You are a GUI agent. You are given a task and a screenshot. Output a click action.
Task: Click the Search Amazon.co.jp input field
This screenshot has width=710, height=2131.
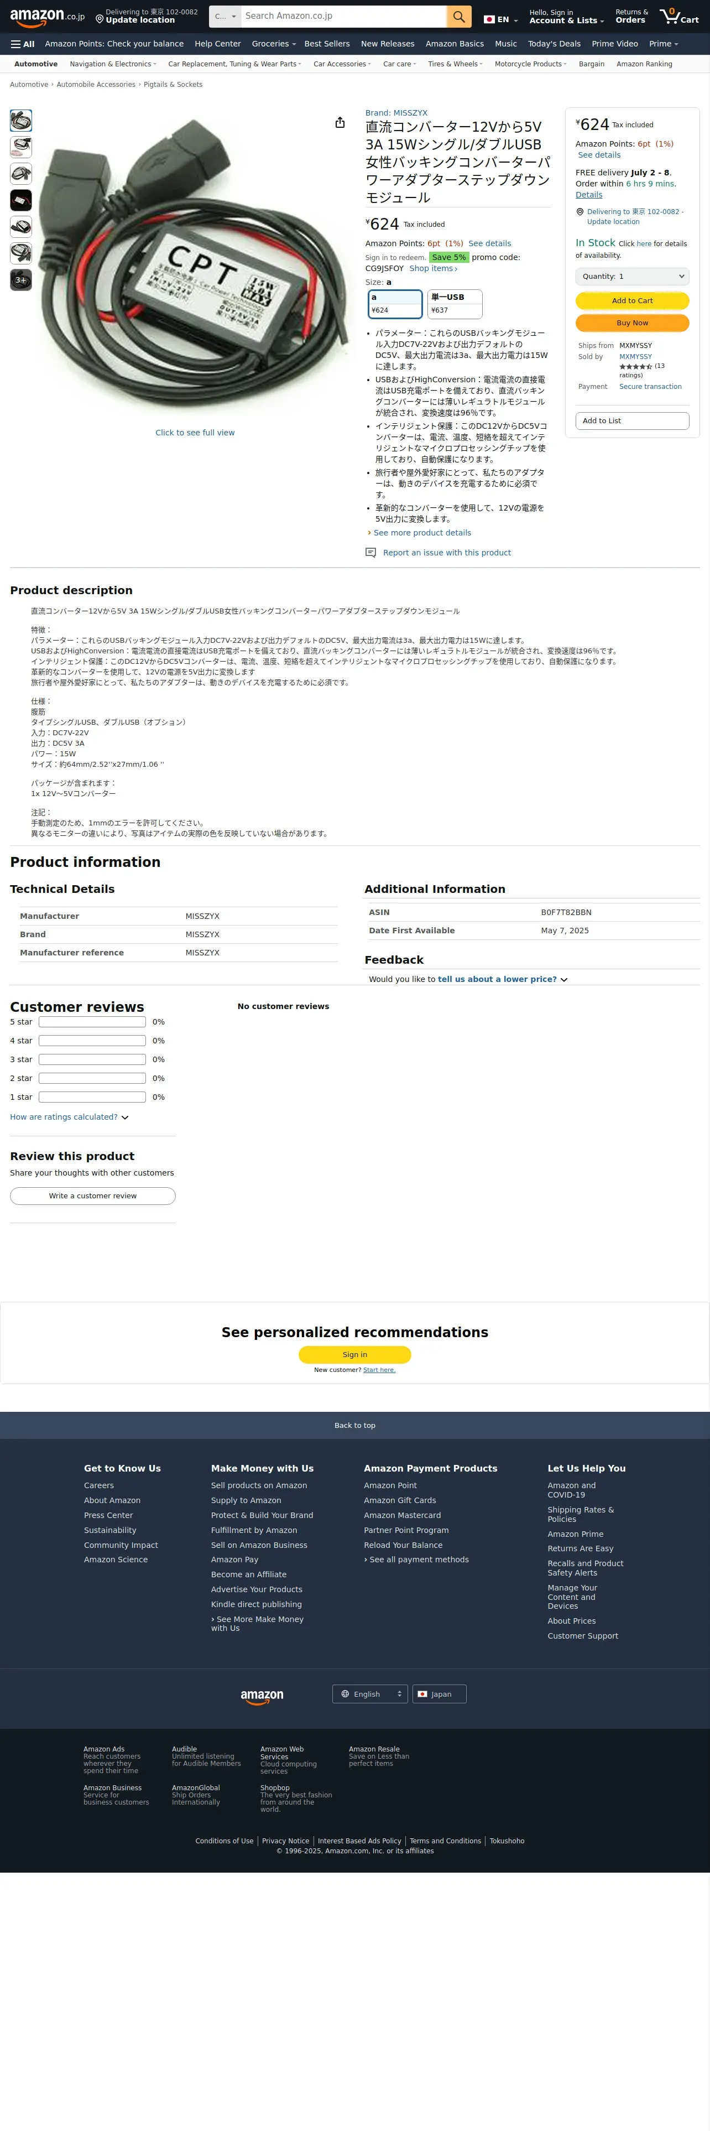[x=344, y=15]
